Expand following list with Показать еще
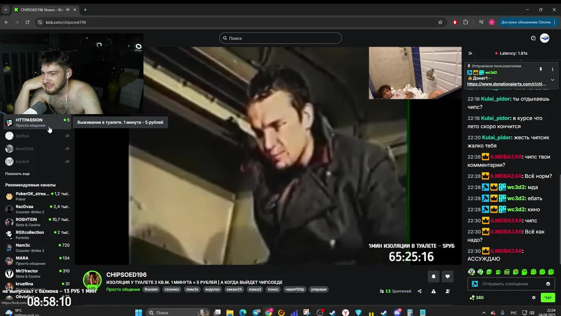Screen dimensions: 561x316 [x=18, y=174]
